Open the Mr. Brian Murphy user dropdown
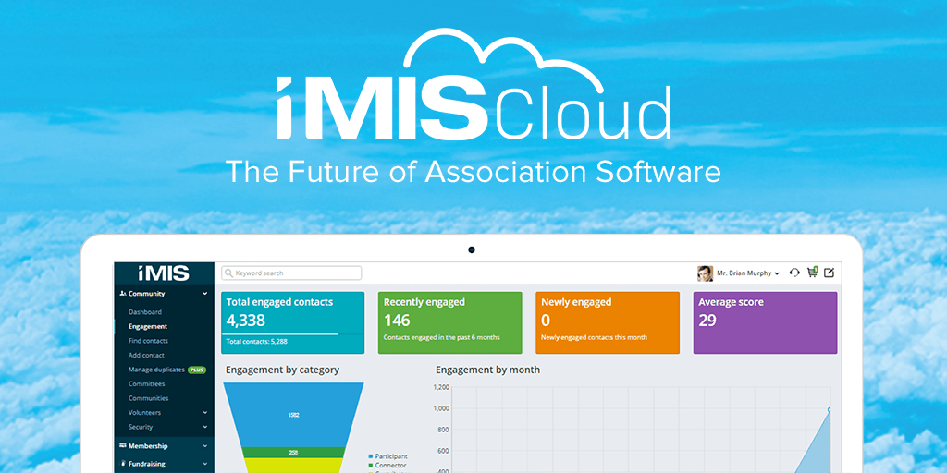This screenshot has height=473, width=947. (x=747, y=273)
